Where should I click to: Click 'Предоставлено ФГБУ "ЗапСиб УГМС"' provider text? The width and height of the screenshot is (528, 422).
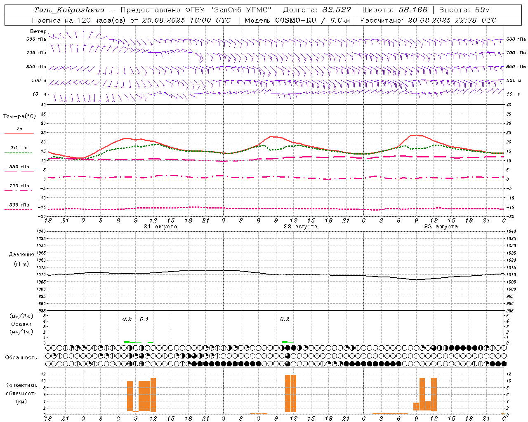(x=196, y=10)
